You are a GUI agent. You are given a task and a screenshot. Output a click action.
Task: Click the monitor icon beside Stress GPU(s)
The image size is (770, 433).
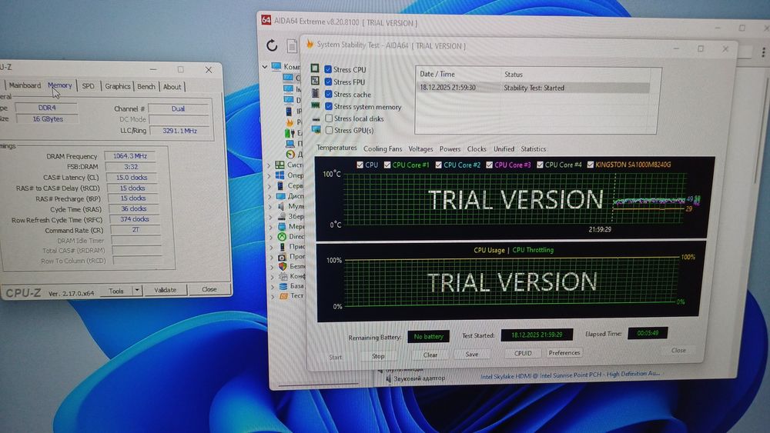coord(316,130)
